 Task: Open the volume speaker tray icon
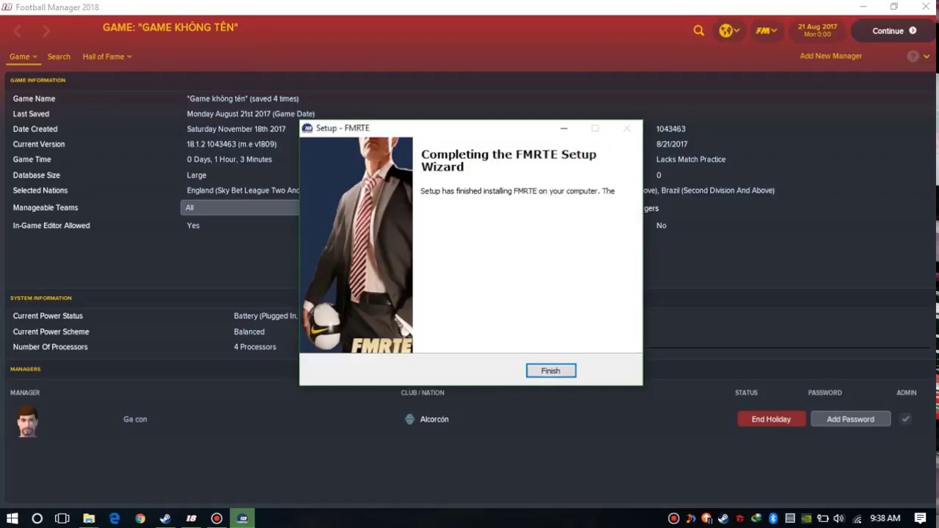tap(839, 518)
